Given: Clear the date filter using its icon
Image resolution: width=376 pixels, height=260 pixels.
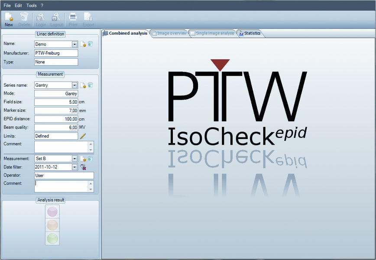Looking at the screenshot, I should tap(83, 167).
